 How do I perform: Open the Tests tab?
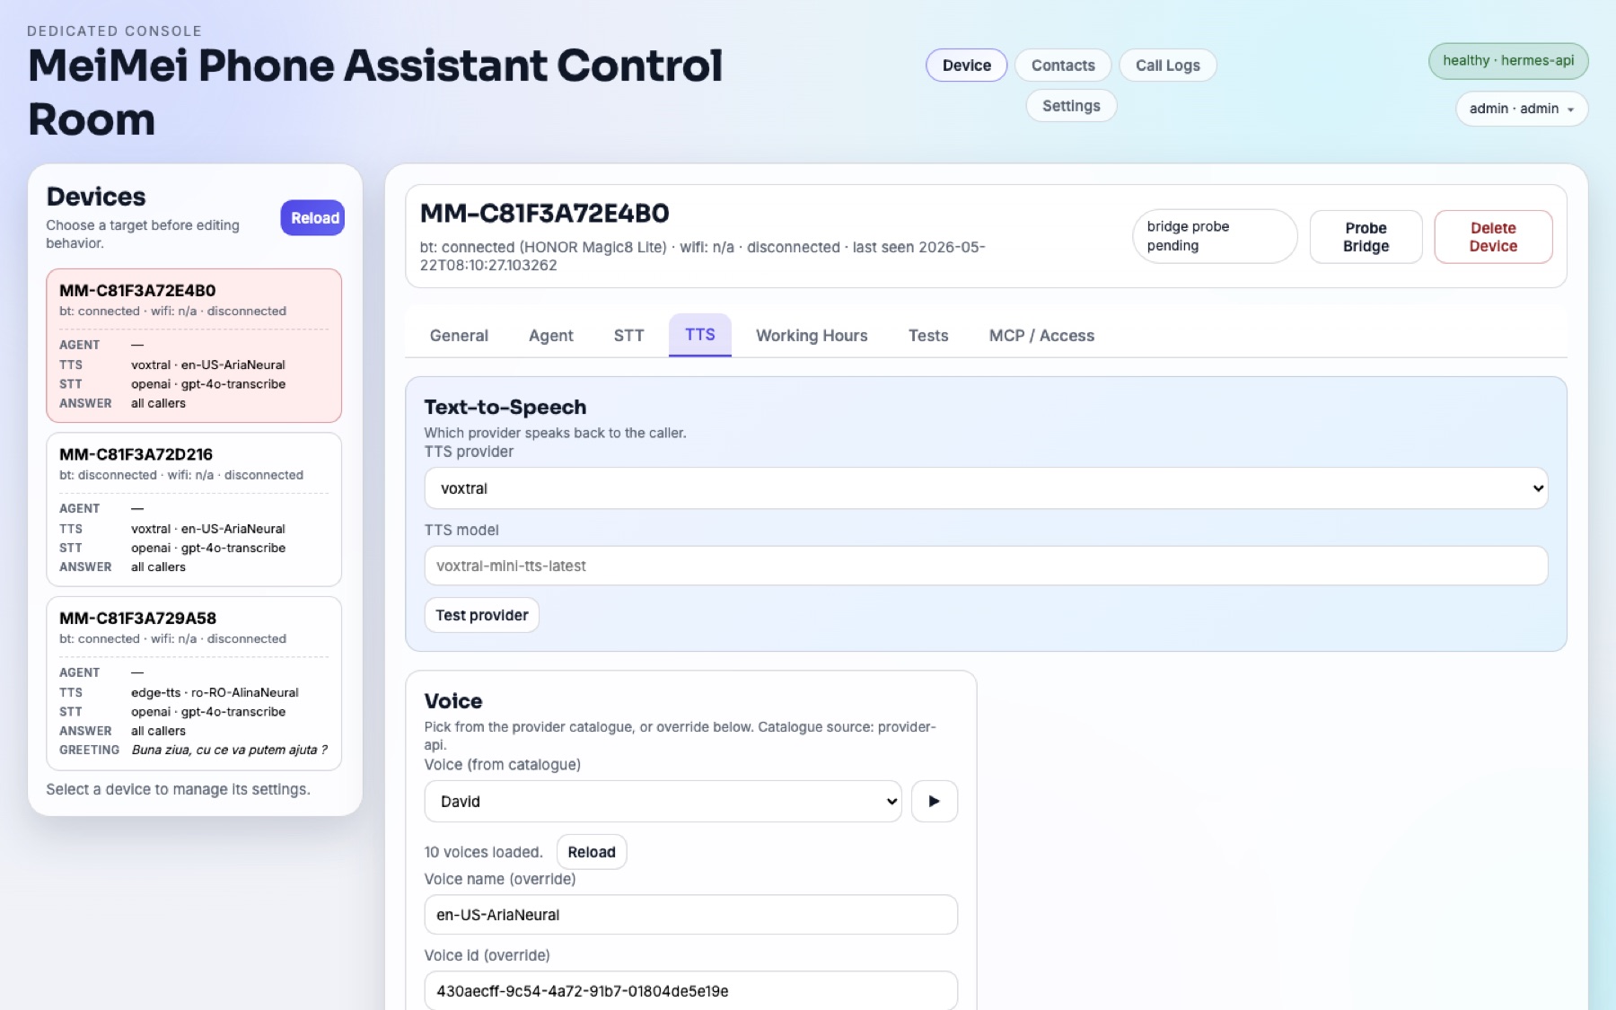(928, 336)
